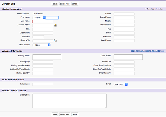Click the Contact Edit page title
The image size is (166, 117).
pyautogui.click(x=8, y=4)
